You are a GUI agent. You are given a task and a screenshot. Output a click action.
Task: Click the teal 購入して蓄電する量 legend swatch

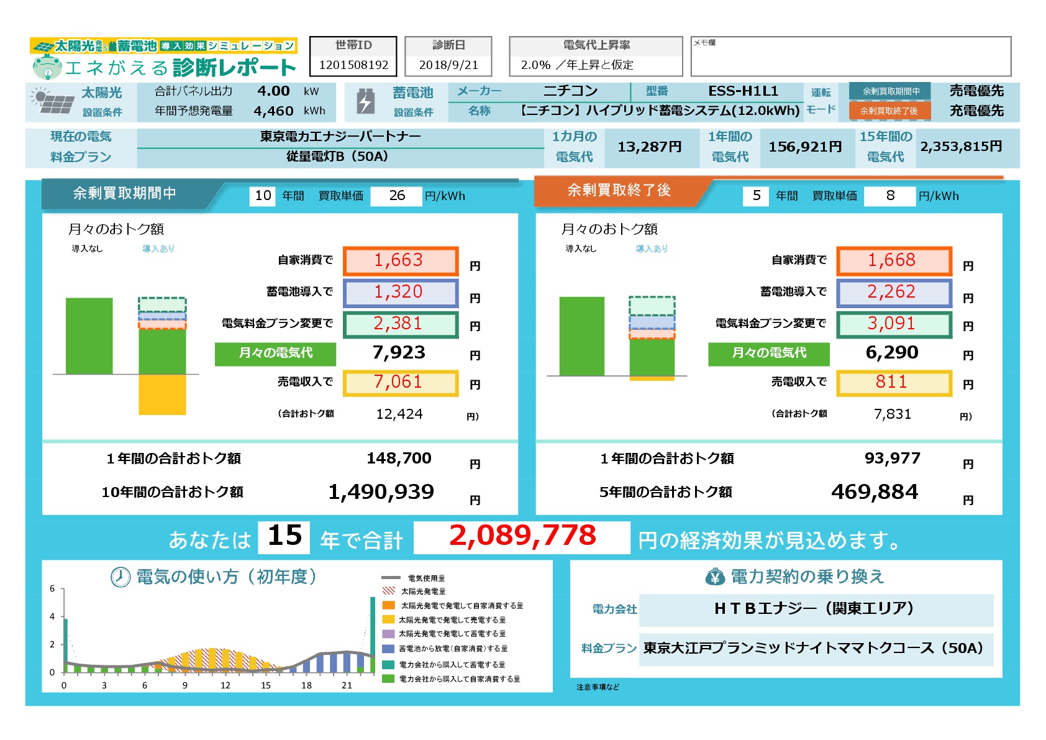(389, 665)
